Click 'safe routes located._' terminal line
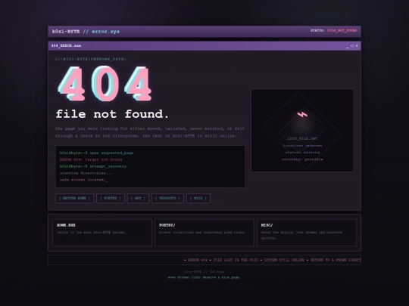The image size is (409, 306). click(x=84, y=180)
